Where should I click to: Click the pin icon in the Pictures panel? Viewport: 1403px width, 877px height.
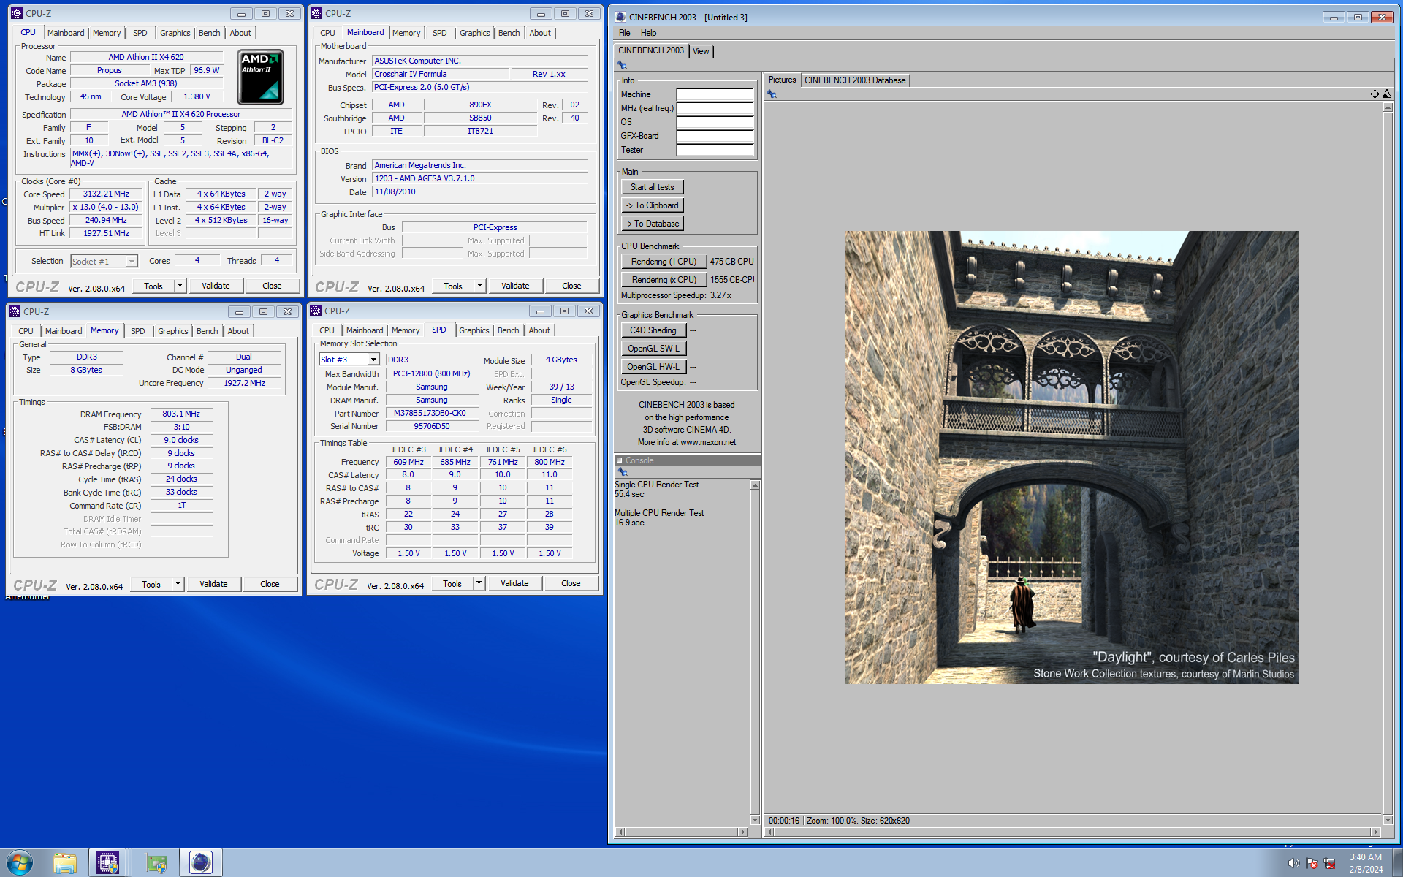[x=772, y=94]
